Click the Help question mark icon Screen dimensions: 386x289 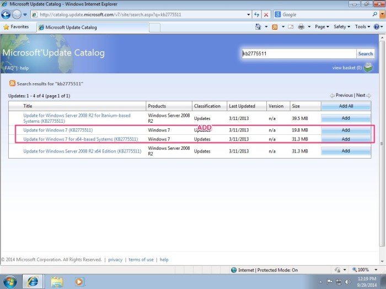(377, 26)
